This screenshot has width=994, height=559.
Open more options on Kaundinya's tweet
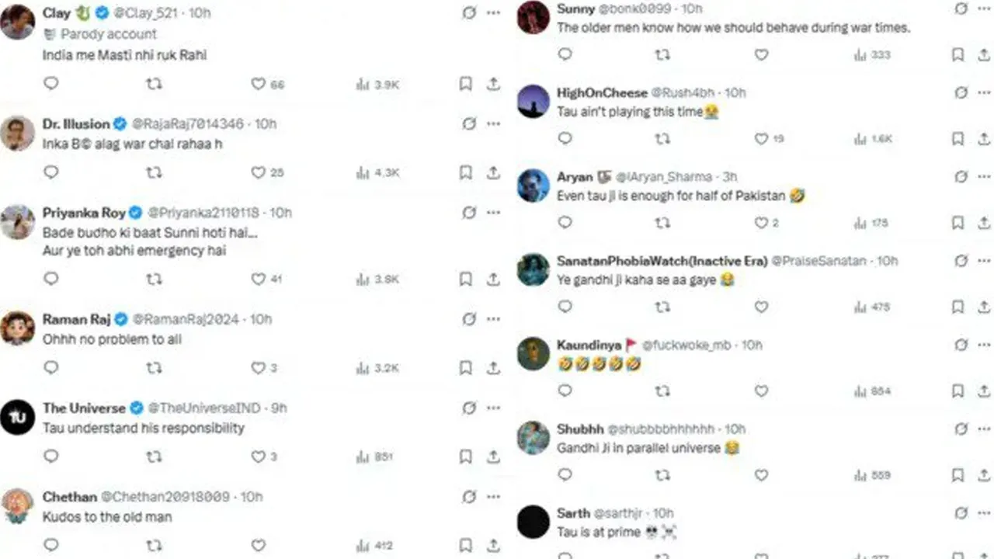(x=985, y=345)
